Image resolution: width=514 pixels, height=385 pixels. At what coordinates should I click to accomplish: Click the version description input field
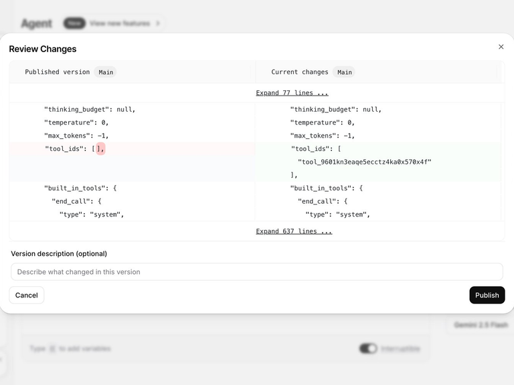click(257, 272)
